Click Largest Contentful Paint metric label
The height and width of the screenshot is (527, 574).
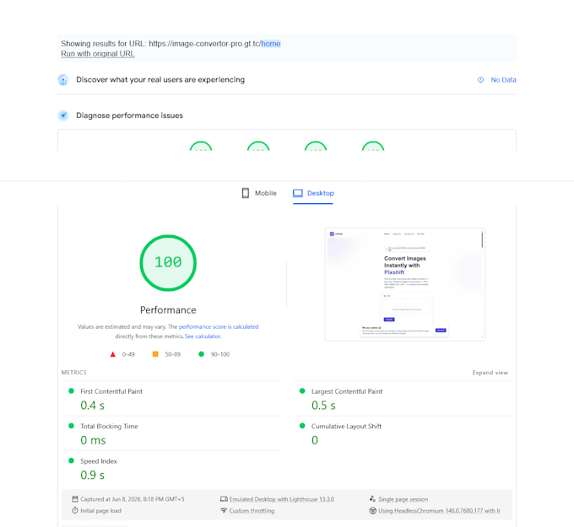click(347, 391)
